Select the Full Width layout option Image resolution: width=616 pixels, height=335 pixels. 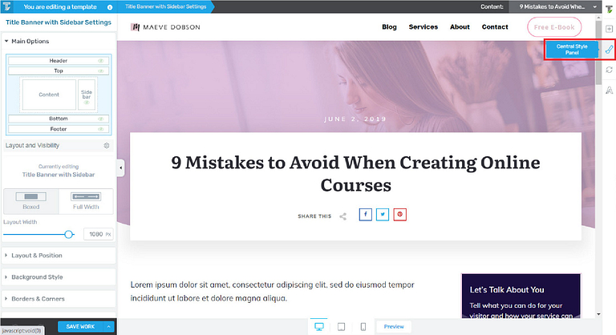(x=86, y=201)
